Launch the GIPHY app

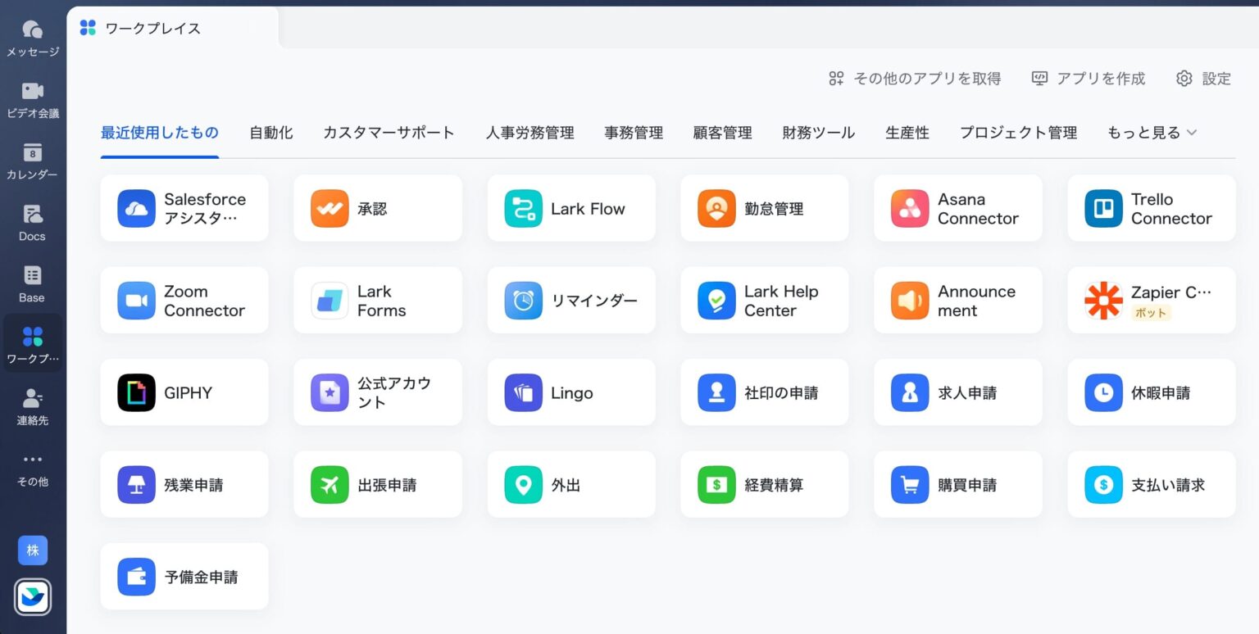tap(184, 392)
